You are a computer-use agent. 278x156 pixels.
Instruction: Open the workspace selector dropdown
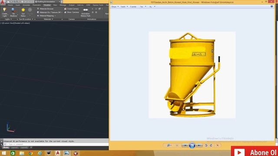48,2
